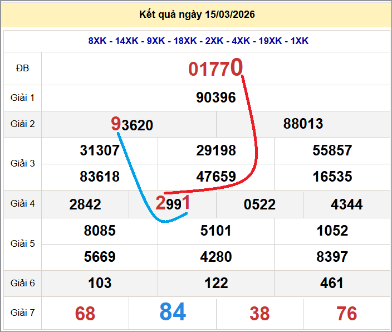Select the Giải 4 number 2991

pos(173,204)
